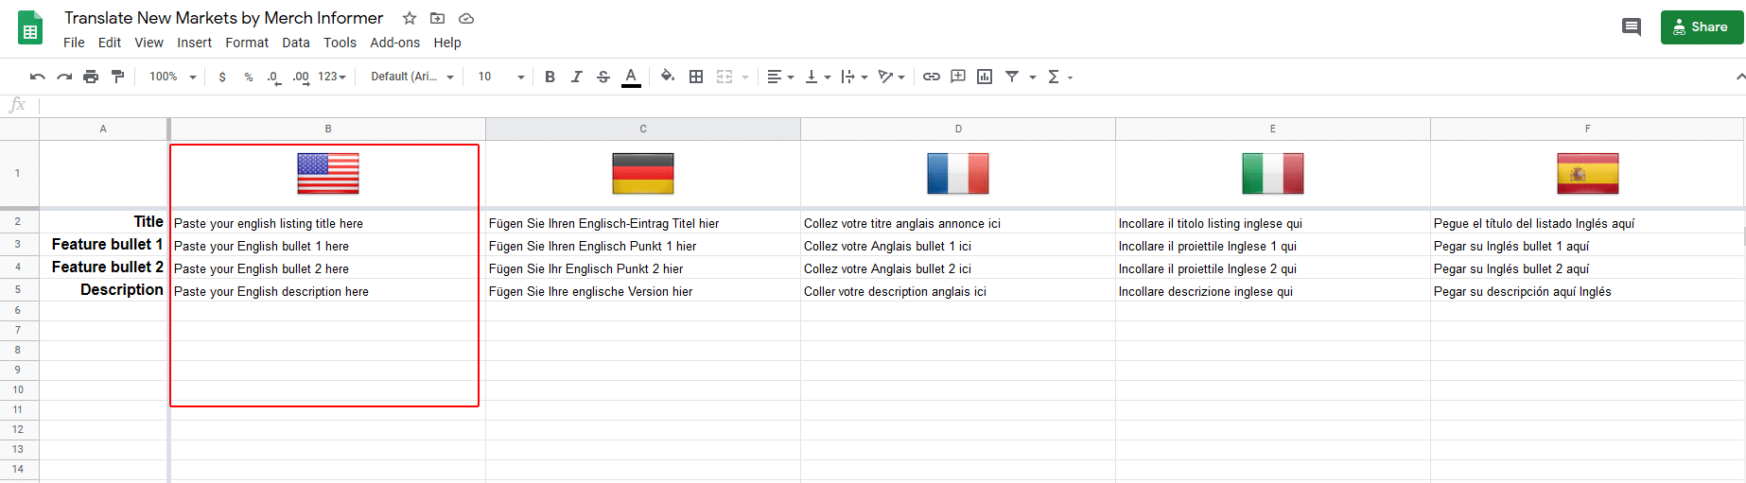Open the Data menu
Screen dimensions: 1746x483
click(x=296, y=43)
